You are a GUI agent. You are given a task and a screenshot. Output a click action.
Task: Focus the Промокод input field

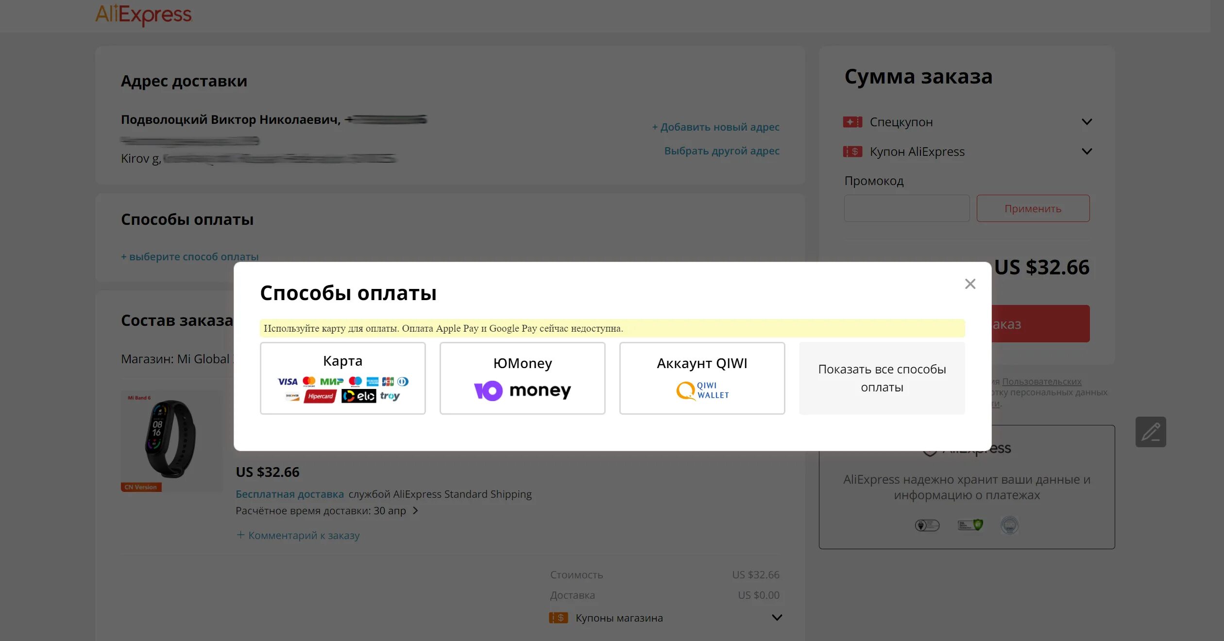pyautogui.click(x=906, y=208)
